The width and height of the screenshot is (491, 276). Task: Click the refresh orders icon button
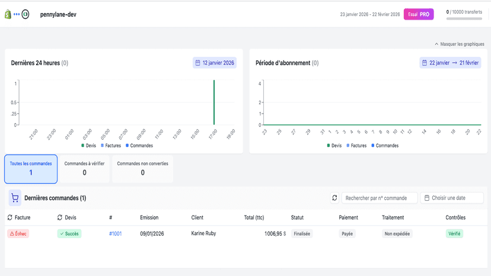pyautogui.click(x=334, y=198)
